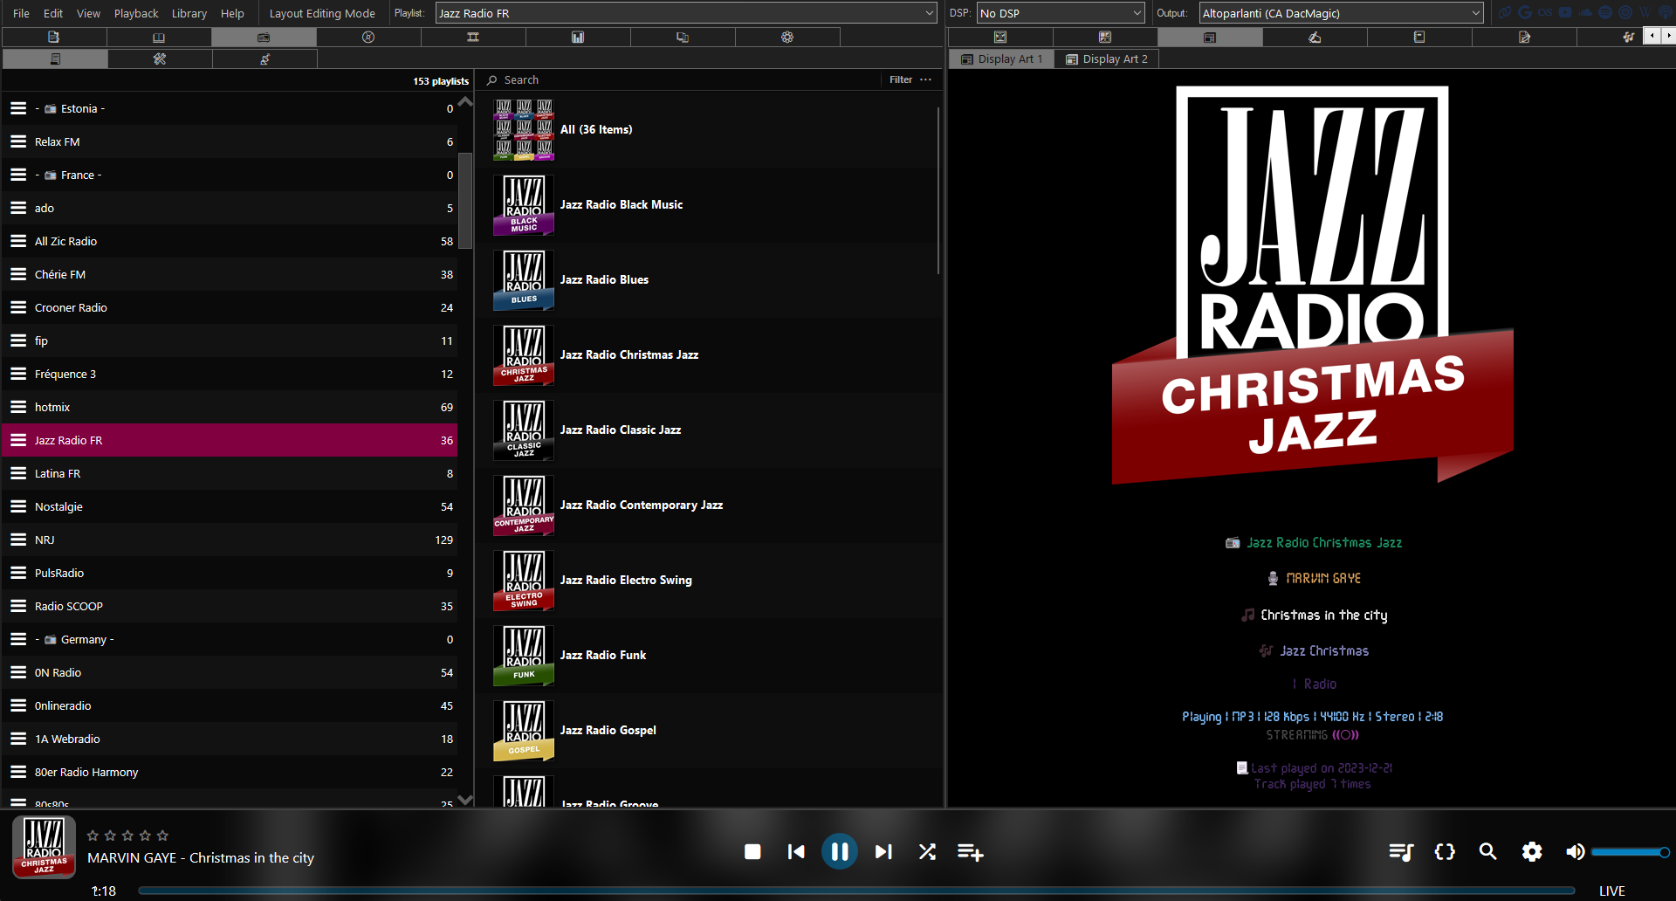Viewport: 1676px width, 901px height.
Task: Click the playlist list scroll-up arrow
Action: (465, 101)
